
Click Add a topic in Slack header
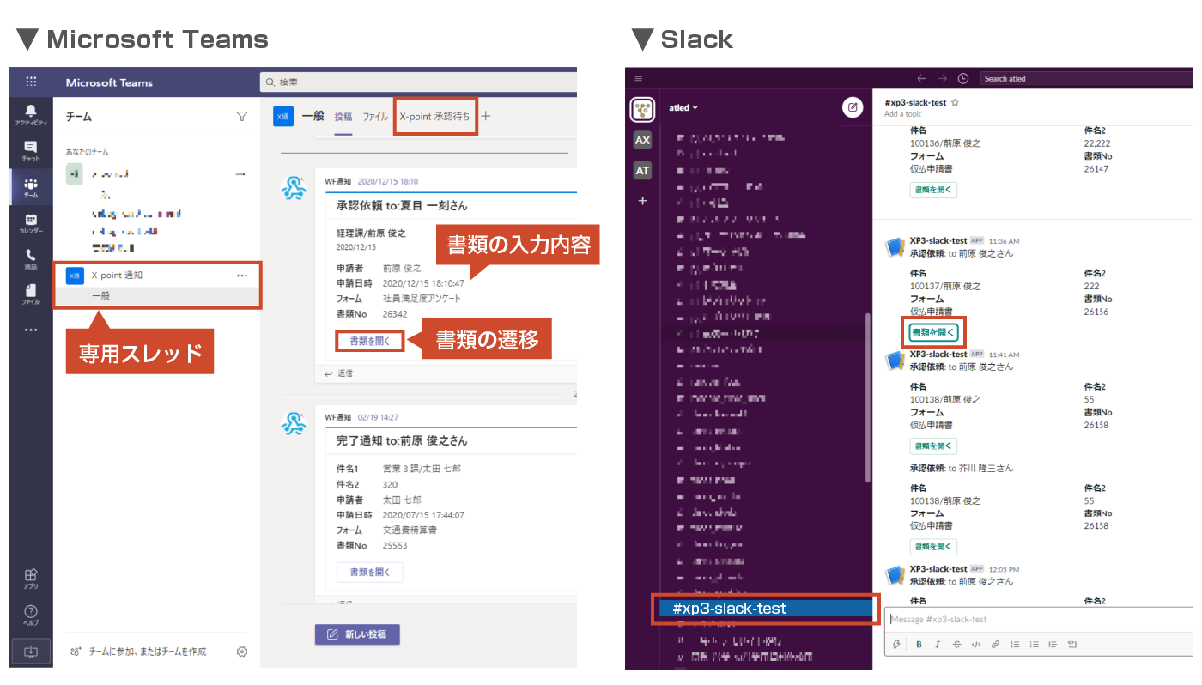click(x=902, y=113)
